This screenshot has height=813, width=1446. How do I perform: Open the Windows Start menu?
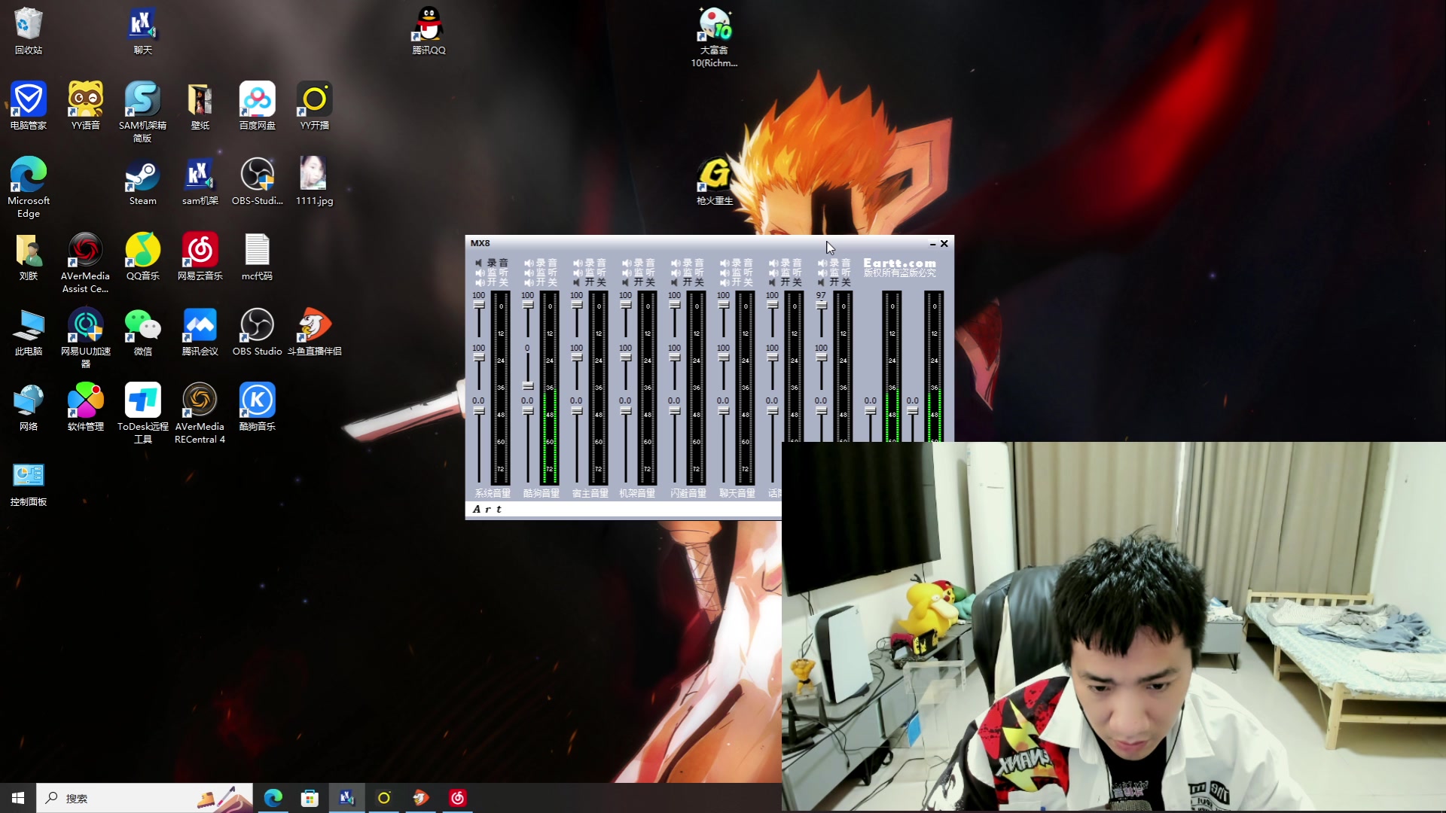[x=18, y=798]
